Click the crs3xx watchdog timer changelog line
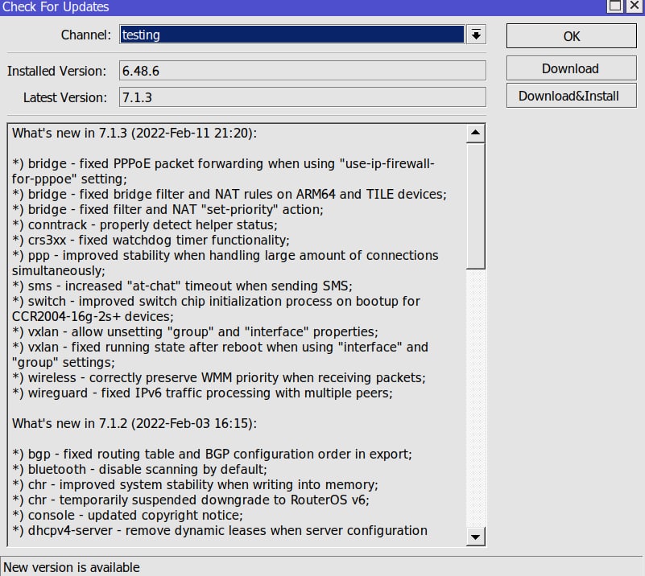This screenshot has width=645, height=576. (x=151, y=240)
